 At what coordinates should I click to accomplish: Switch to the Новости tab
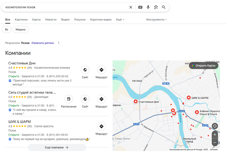[51, 19]
